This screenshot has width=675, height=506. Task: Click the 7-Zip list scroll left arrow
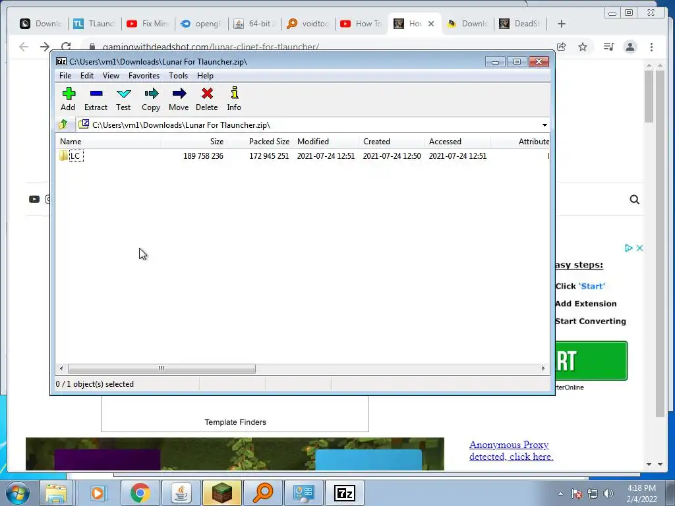point(61,369)
